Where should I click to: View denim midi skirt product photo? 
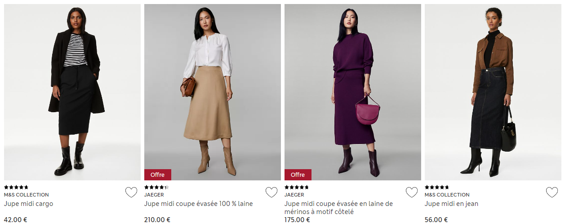point(493,92)
